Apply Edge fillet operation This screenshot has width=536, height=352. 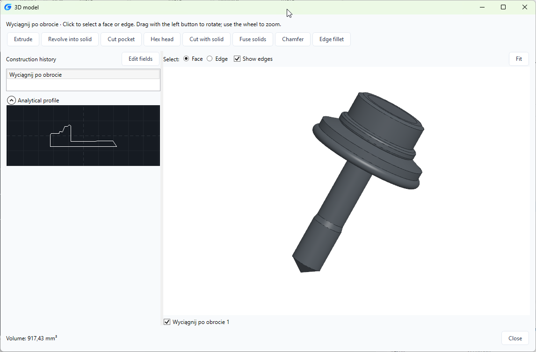[x=332, y=39]
